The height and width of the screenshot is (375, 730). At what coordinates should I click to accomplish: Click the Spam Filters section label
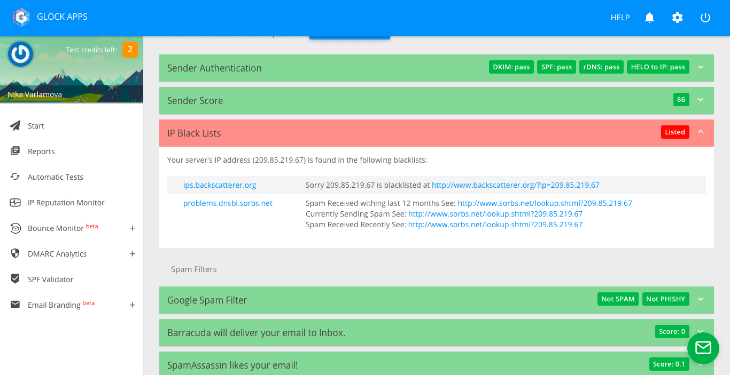click(194, 269)
